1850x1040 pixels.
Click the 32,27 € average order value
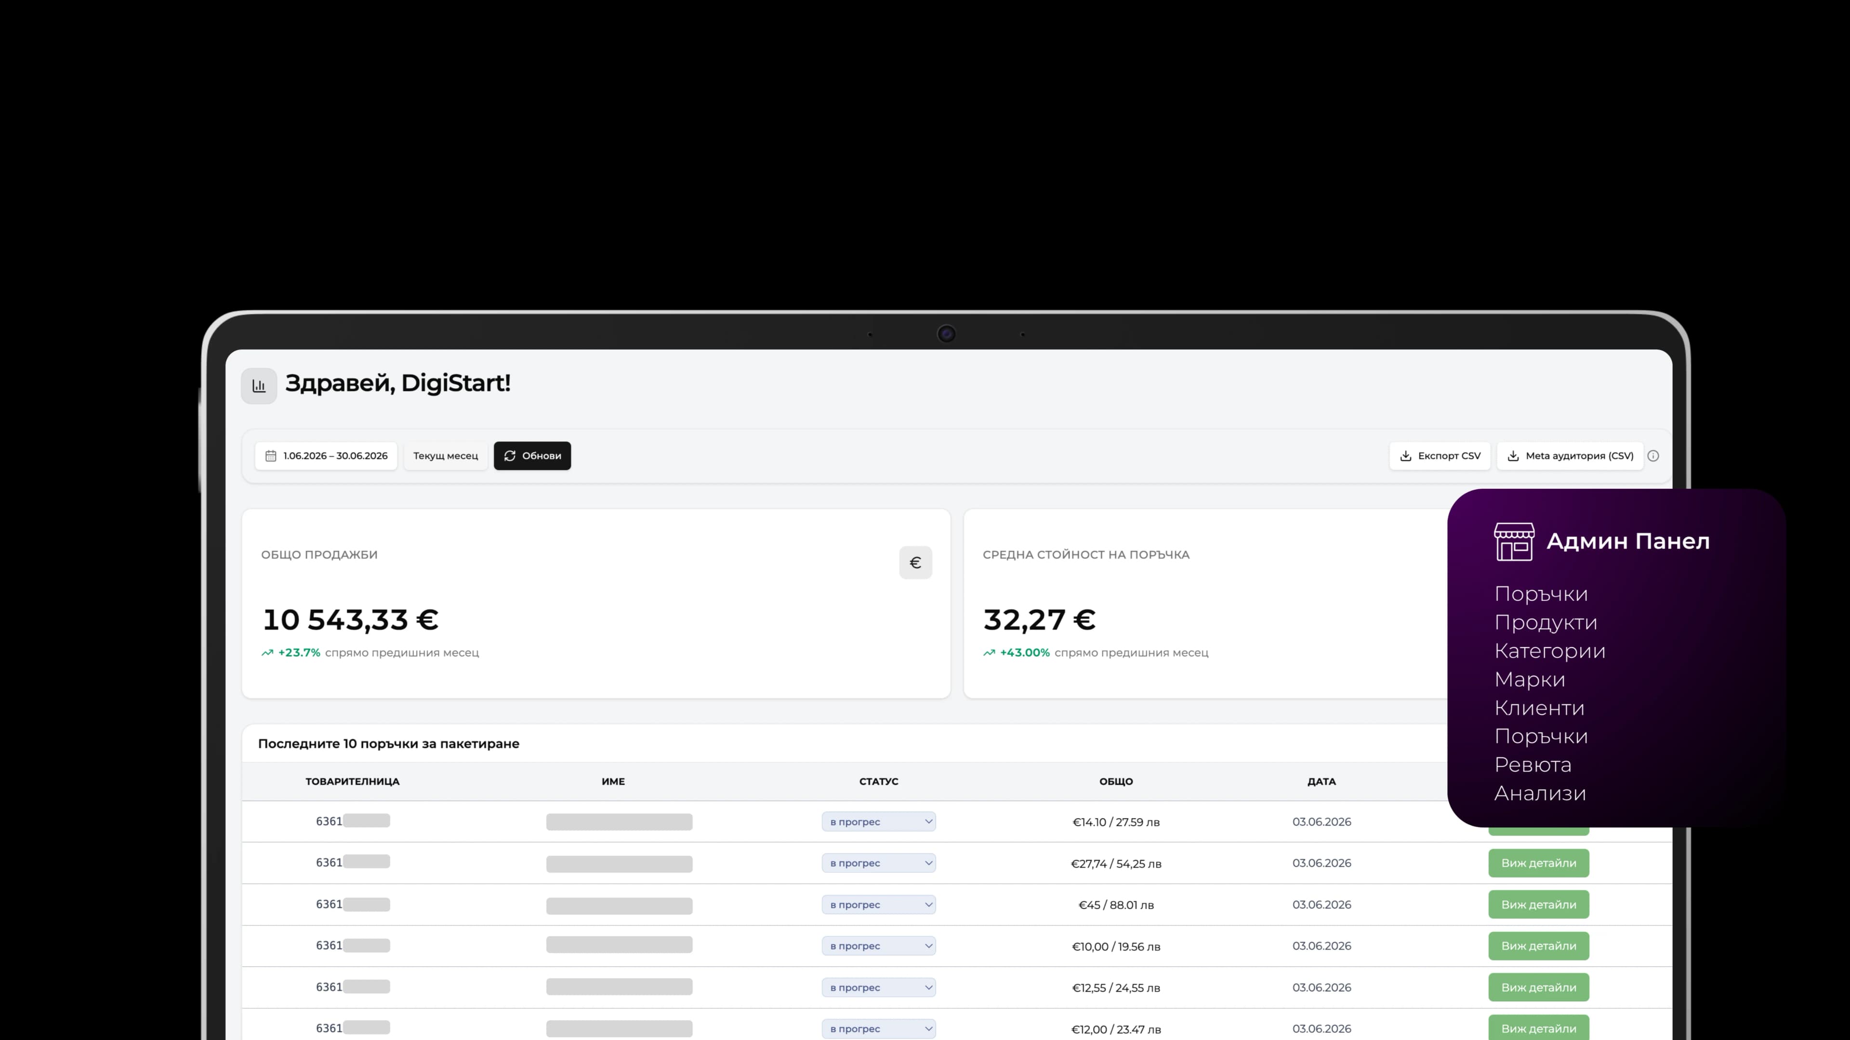(x=1039, y=620)
